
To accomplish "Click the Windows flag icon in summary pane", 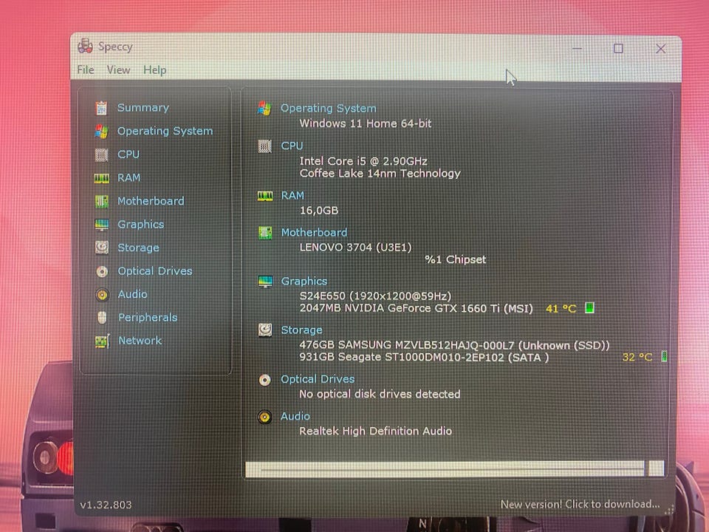I will (264, 109).
